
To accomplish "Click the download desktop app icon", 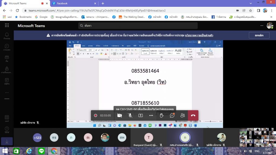I will [7, 141].
